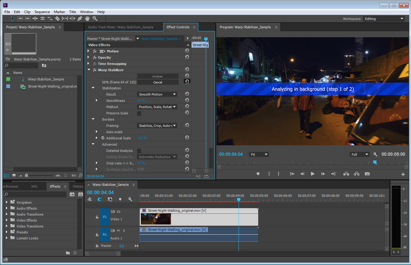Viewport: 411px width, 265px height.
Task: Open the Sequence menu
Action: coord(42,12)
